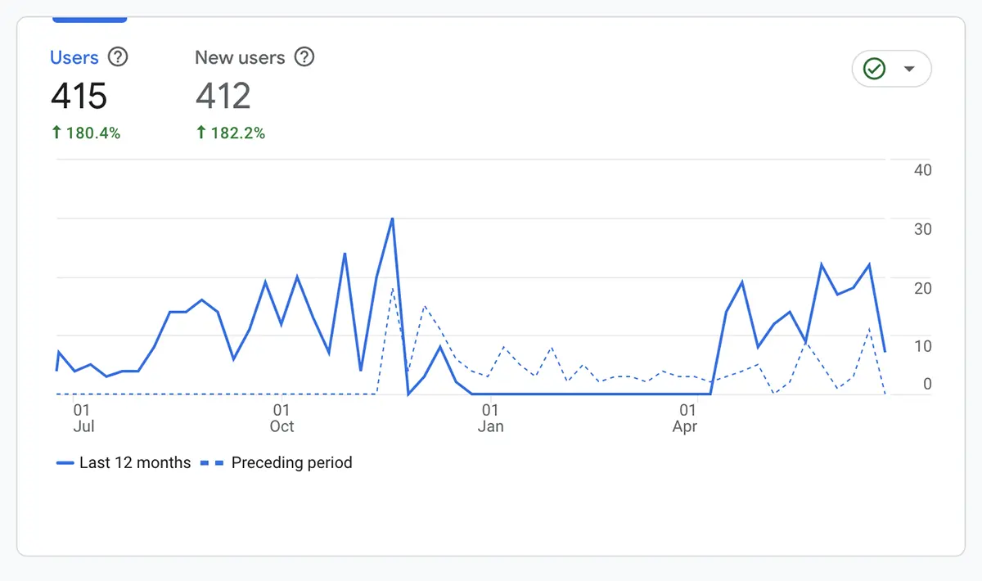Image resolution: width=982 pixels, height=581 pixels.
Task: Click the dashed line swatch in legend
Action: pos(212,463)
